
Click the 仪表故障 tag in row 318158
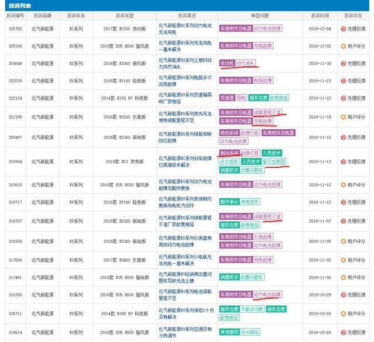coord(262,237)
